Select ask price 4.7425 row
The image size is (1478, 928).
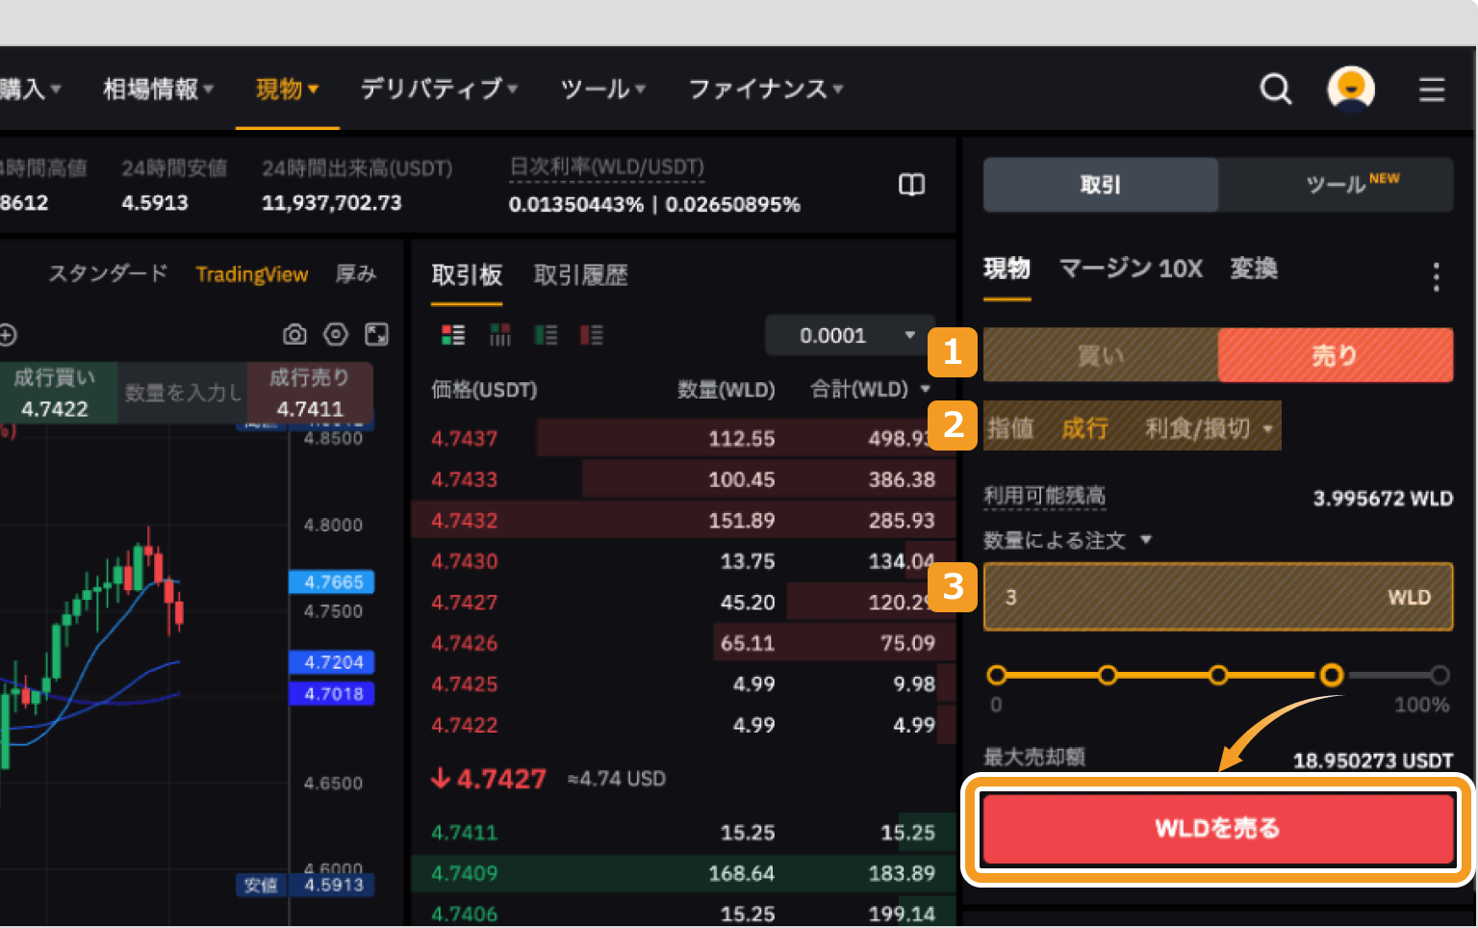[x=683, y=684]
